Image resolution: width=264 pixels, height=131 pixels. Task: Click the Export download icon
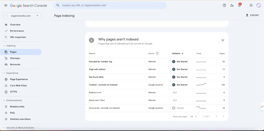(x=247, y=15)
